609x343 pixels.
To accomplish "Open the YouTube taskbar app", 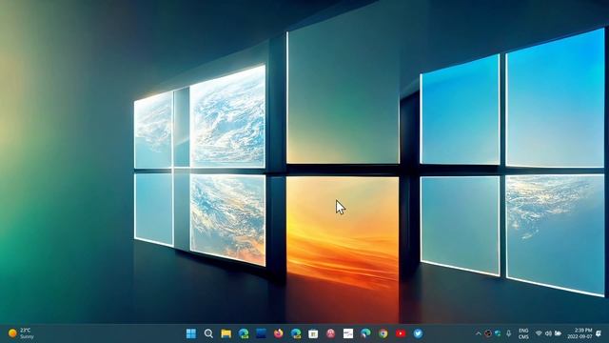I will 401,333.
